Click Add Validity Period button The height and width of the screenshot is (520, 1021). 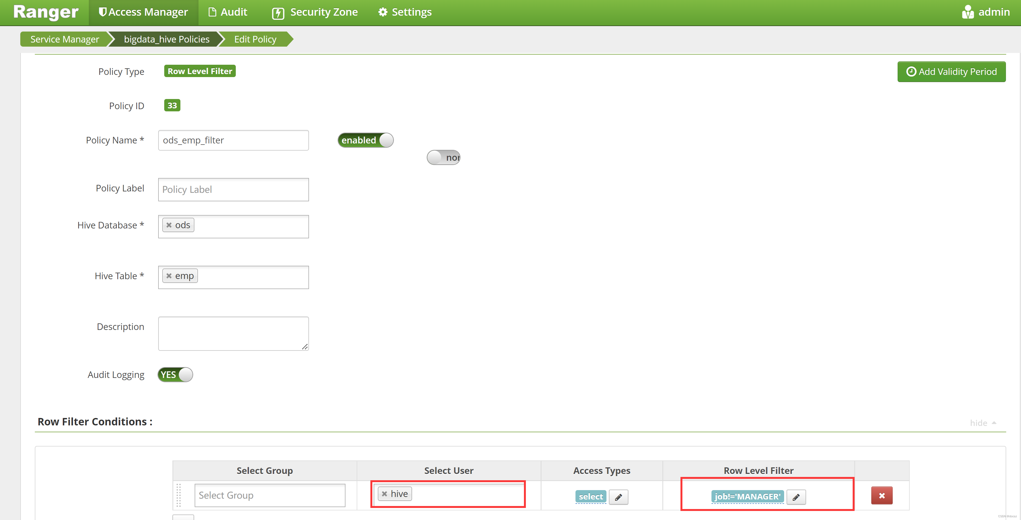click(x=951, y=72)
